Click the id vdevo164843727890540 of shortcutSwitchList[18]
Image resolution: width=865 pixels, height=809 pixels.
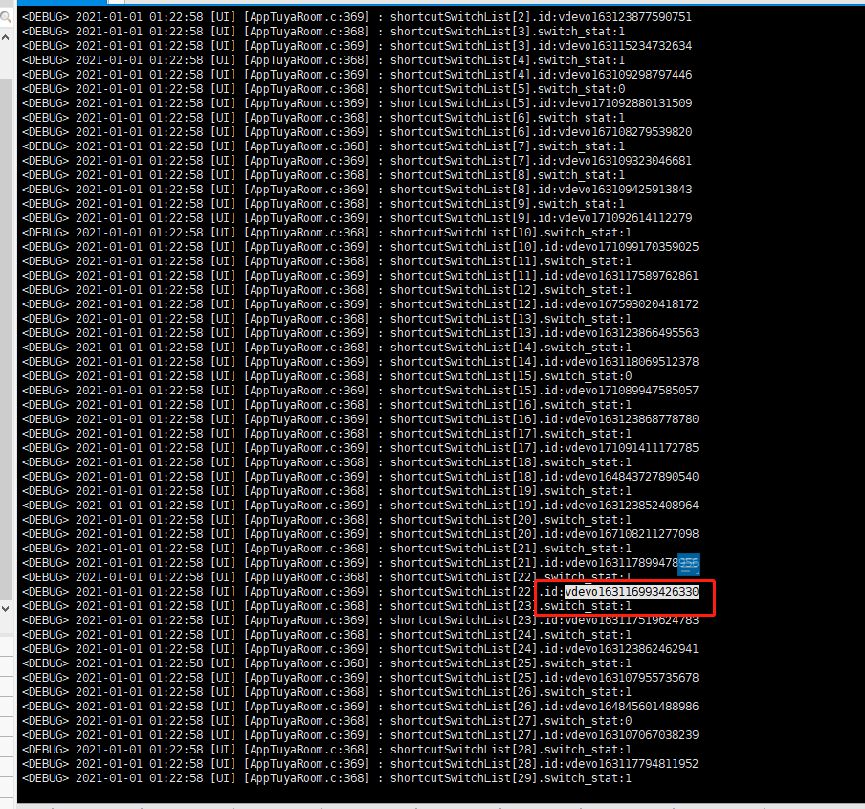[632, 477]
